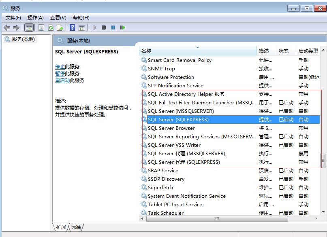Open the 文件(F) menu

click(13, 18)
